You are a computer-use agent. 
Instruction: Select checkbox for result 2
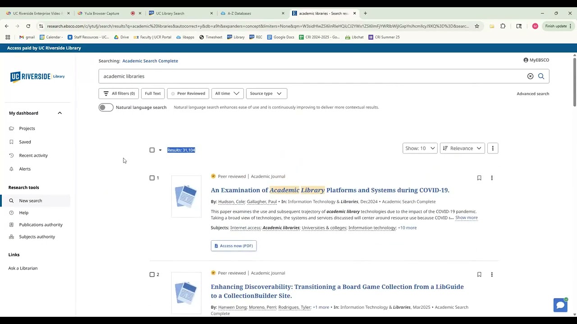152,274
